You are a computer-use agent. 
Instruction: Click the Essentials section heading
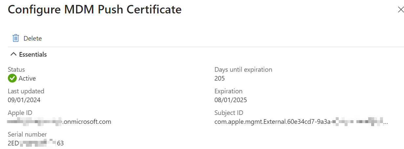[33, 54]
